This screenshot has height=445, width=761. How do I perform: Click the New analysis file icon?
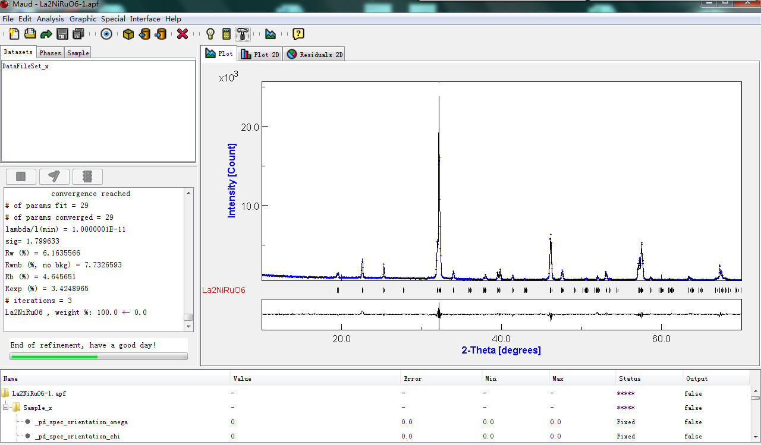(14, 34)
